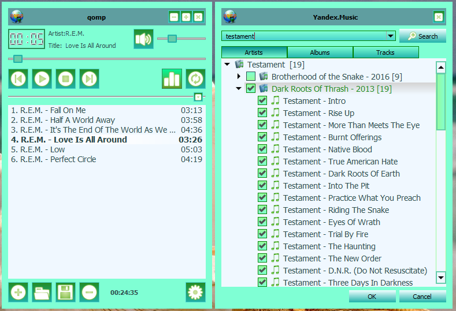
Task: Select R.E.M. - Low track
Action: click(107, 149)
